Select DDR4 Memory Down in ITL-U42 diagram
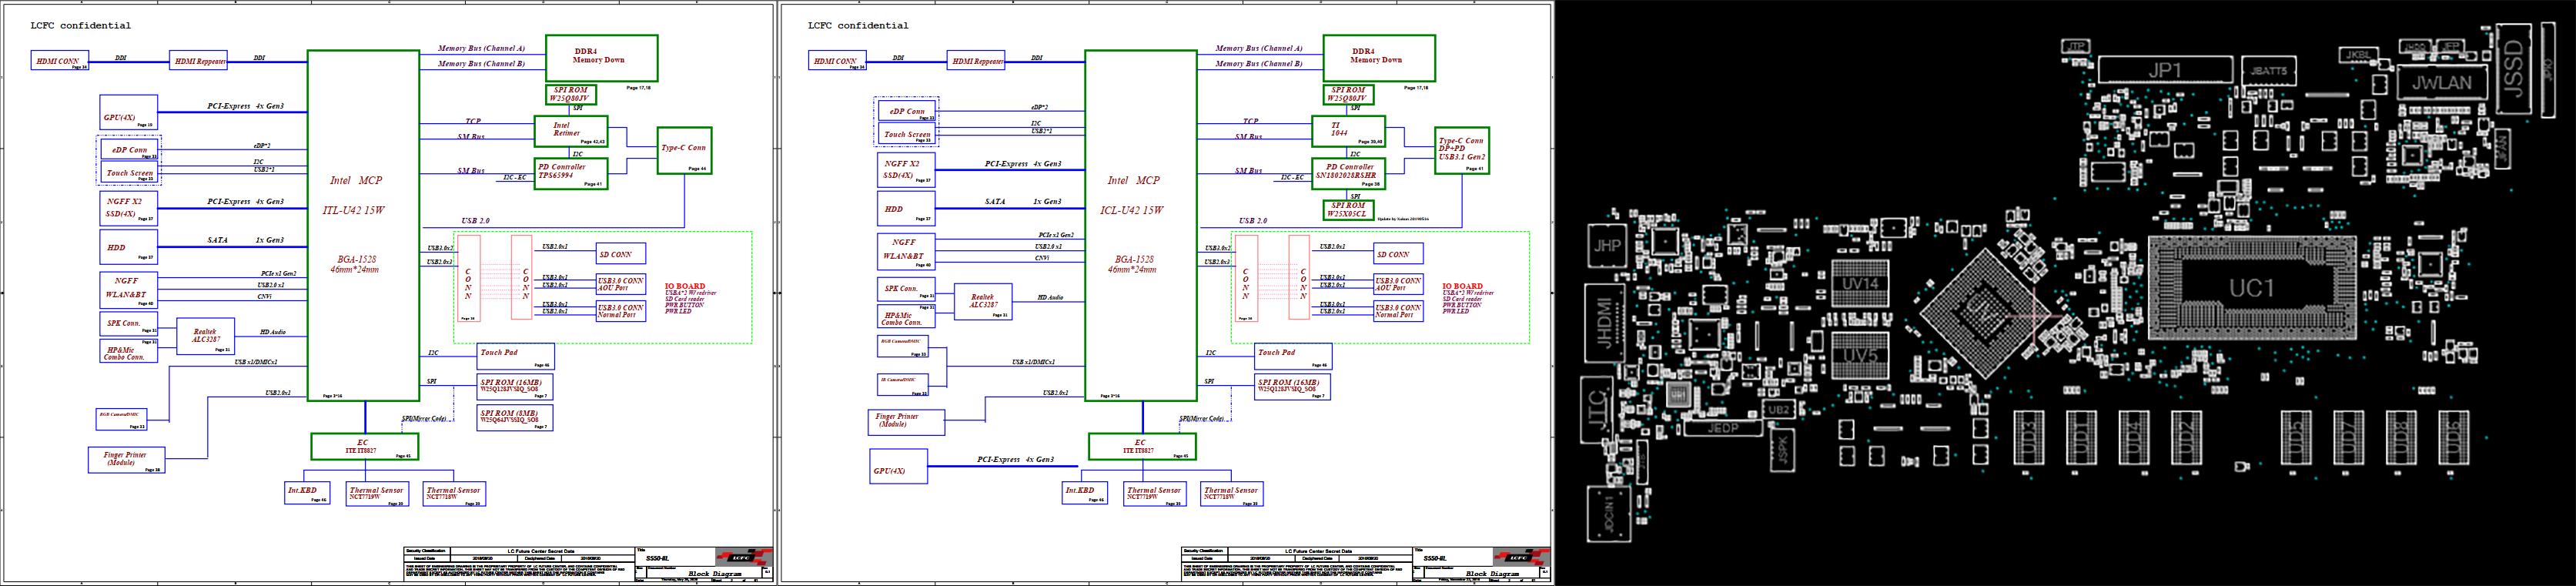The height and width of the screenshot is (586, 2576). click(601, 58)
